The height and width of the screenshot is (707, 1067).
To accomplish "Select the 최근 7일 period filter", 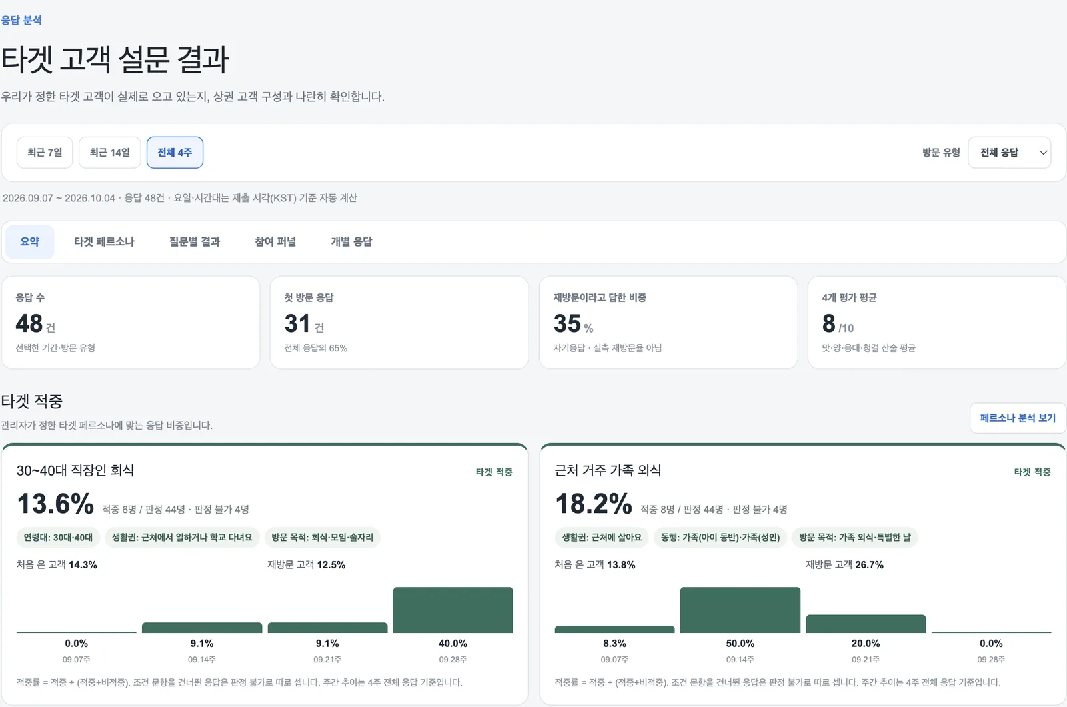I will tap(45, 153).
